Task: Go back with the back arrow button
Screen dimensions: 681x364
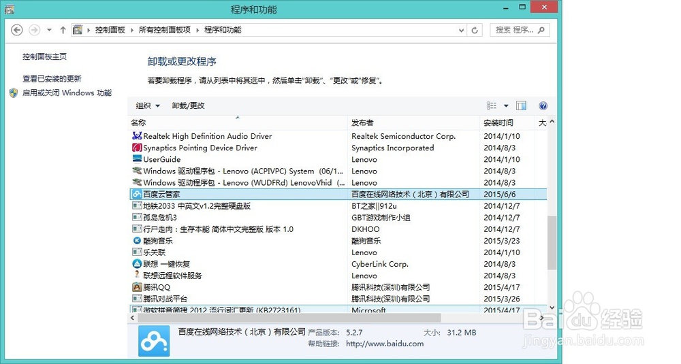Action: [16, 30]
